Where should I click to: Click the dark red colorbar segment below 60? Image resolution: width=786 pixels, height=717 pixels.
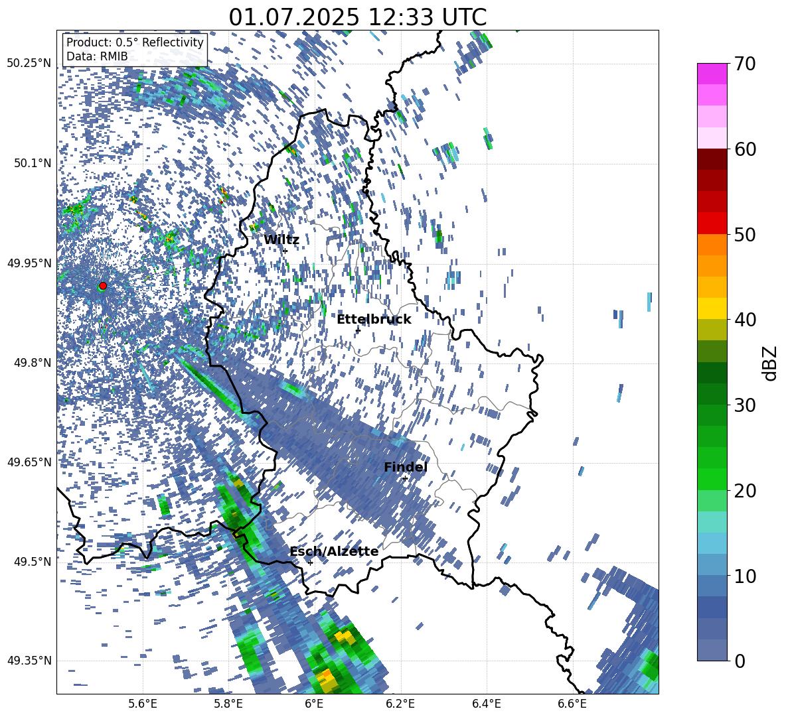click(712, 160)
